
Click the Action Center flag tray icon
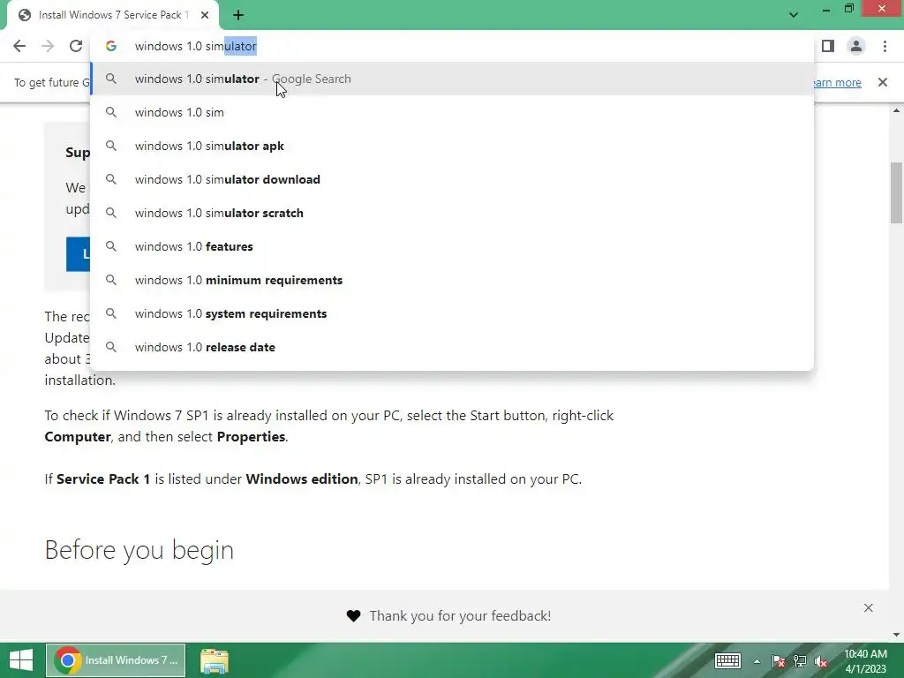[779, 661]
